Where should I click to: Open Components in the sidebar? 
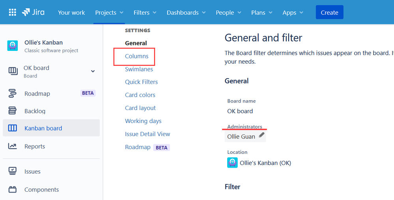tap(41, 189)
